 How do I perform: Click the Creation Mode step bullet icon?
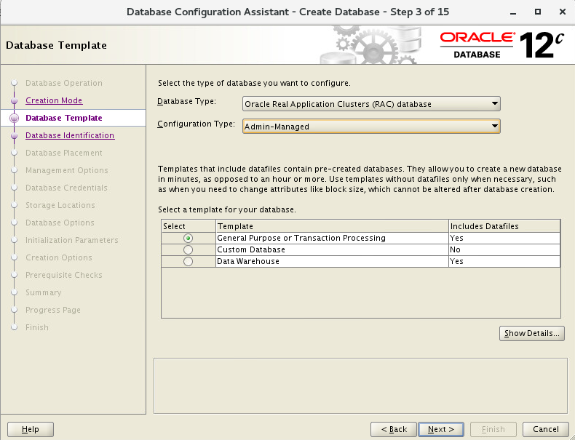[x=15, y=101]
